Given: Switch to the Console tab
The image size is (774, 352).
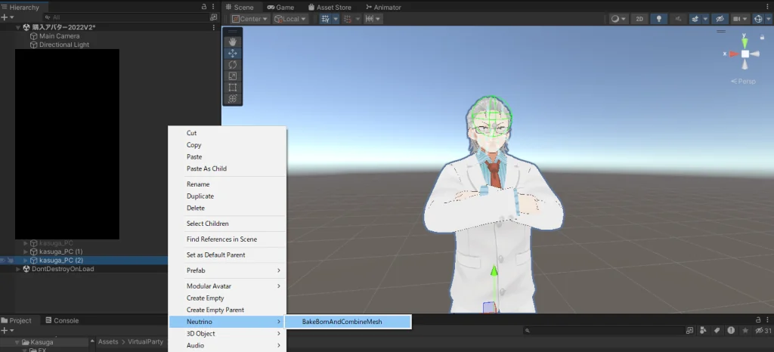Looking at the screenshot, I should coord(62,320).
